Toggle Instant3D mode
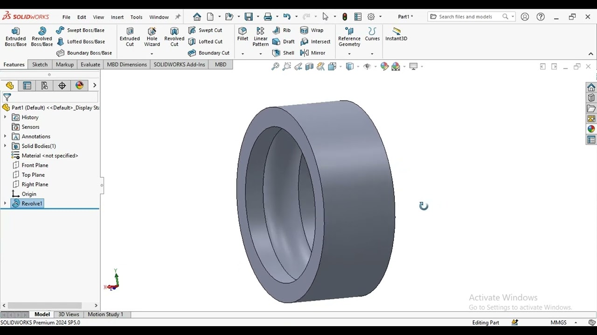597x335 pixels. (x=396, y=34)
